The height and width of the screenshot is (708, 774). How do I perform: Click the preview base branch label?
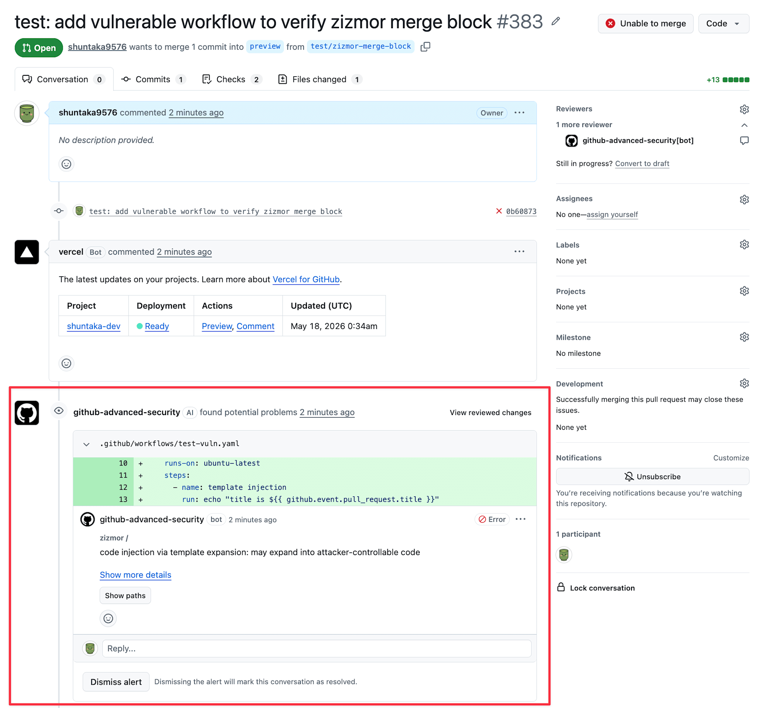coord(265,46)
